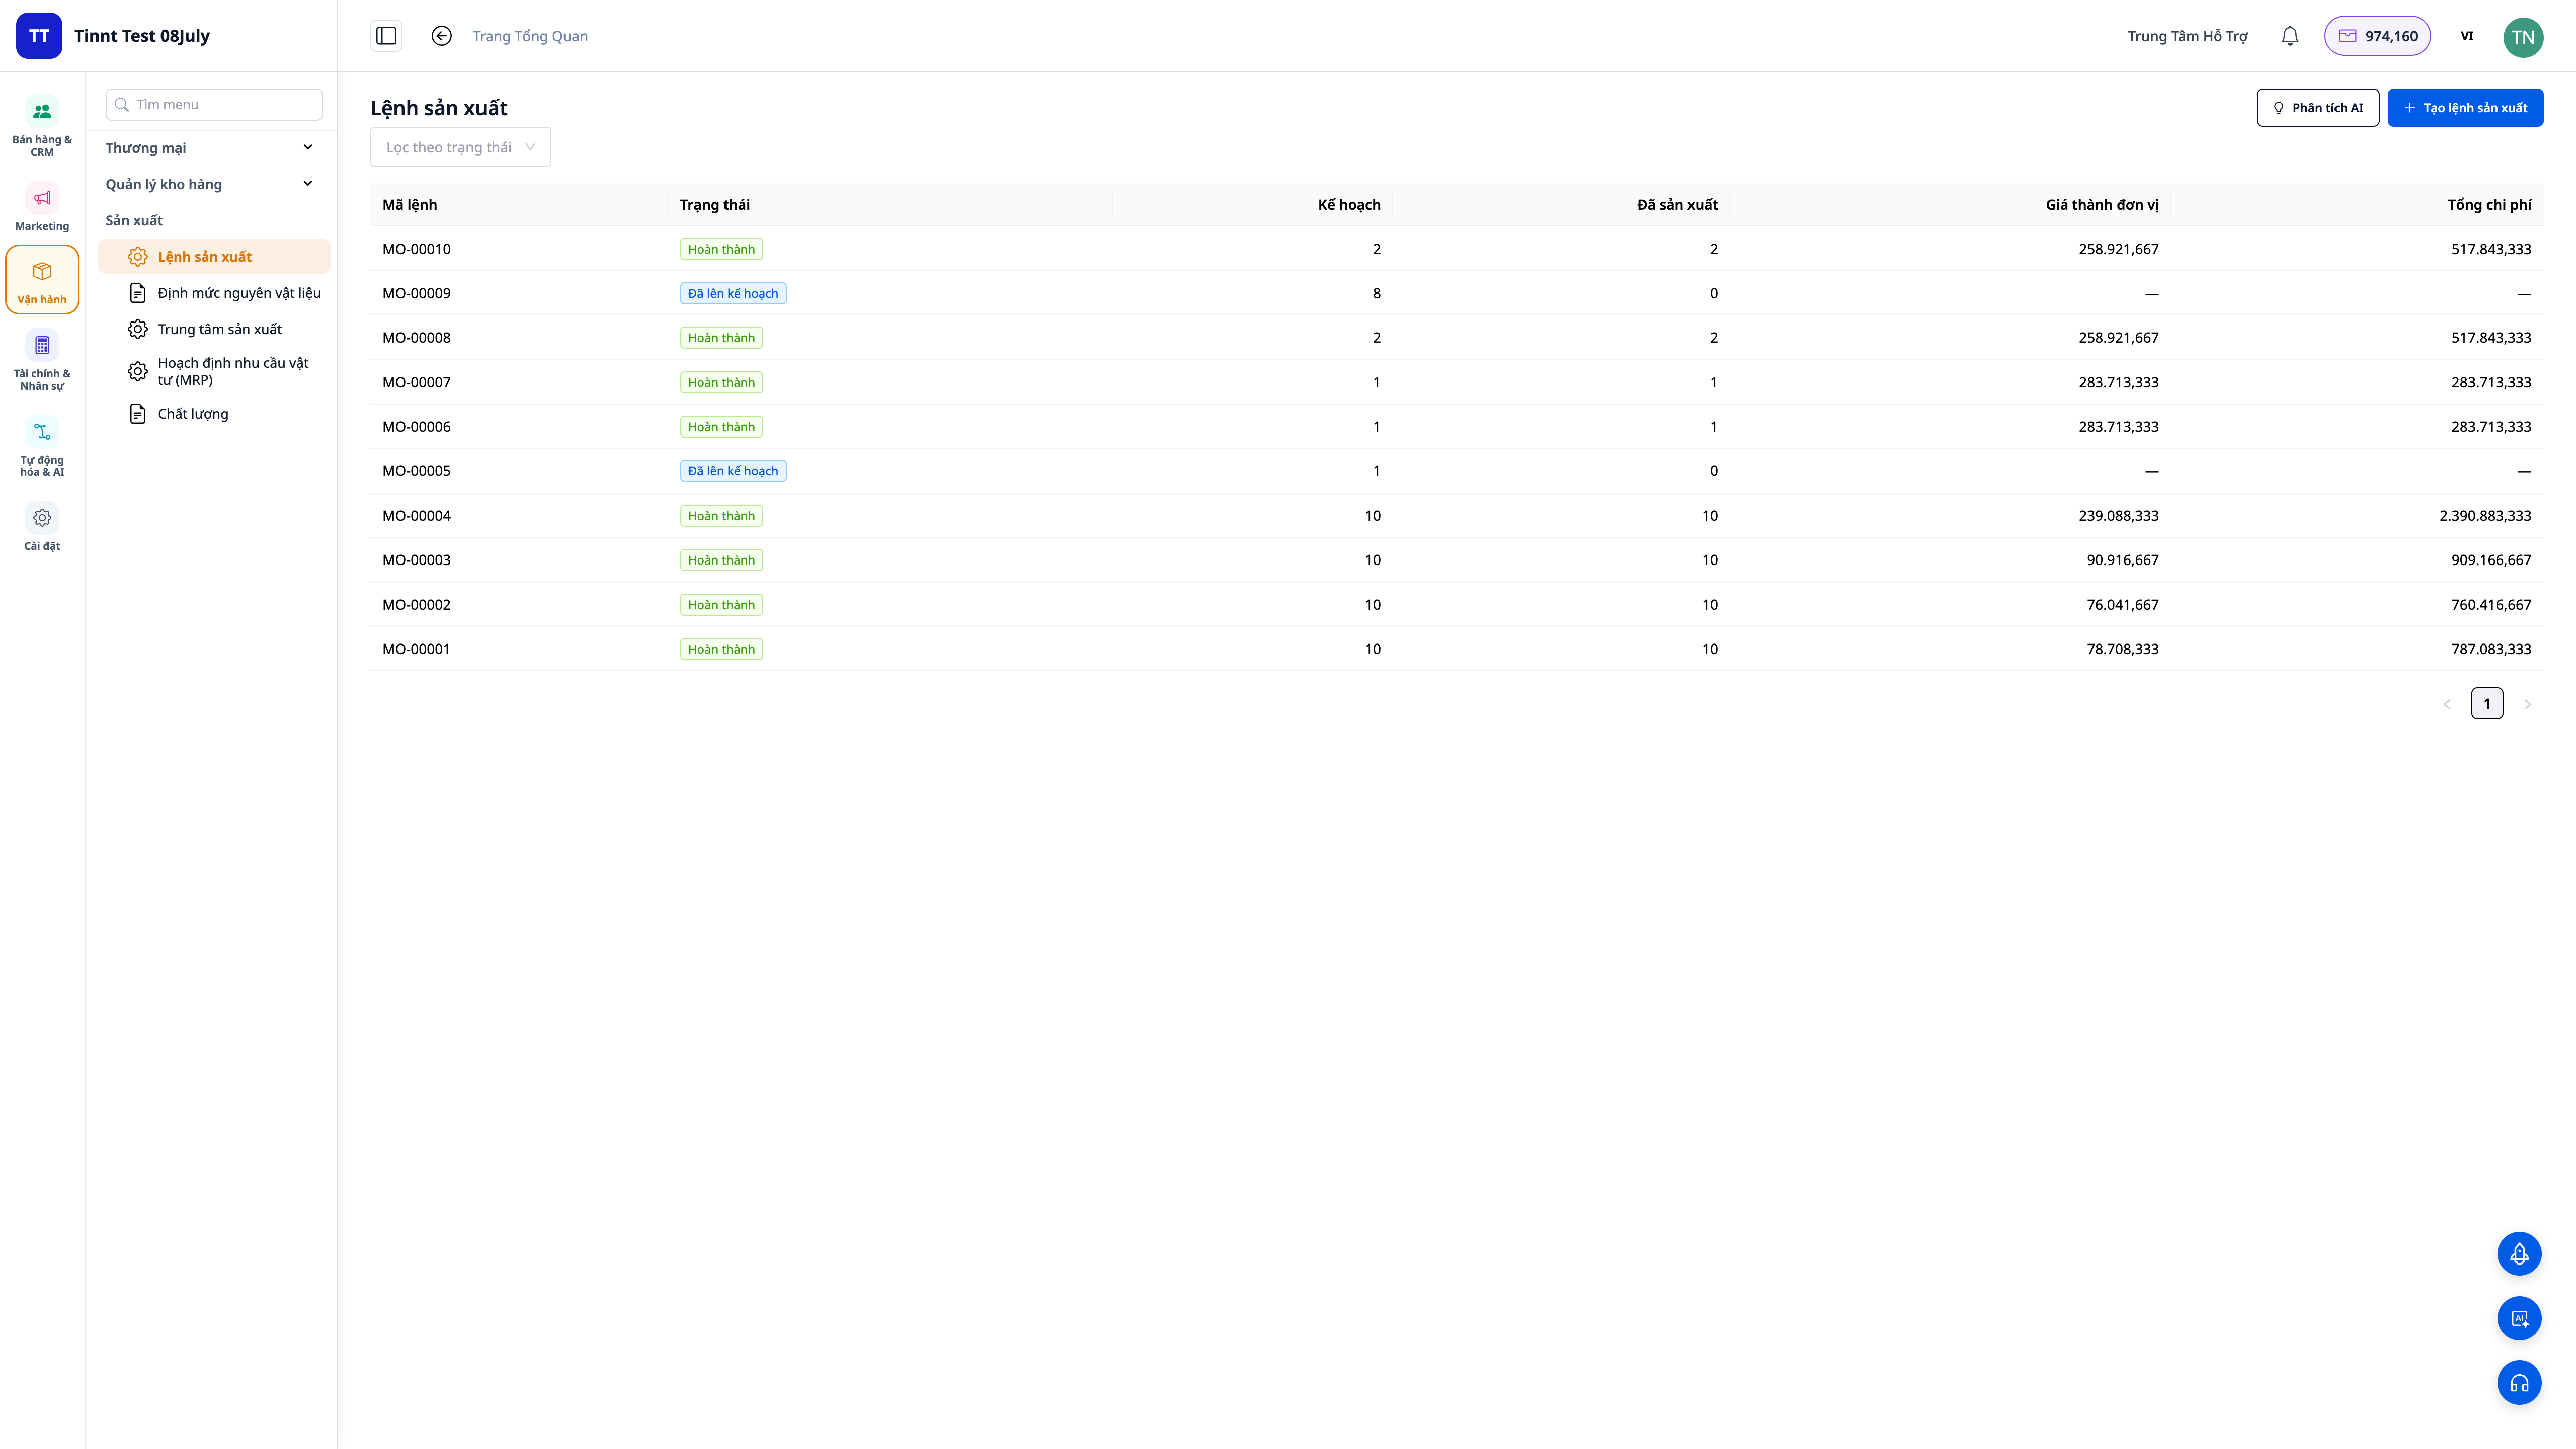
Task: Click the 974,160 credit balance
Action: pyautogui.click(x=2377, y=36)
